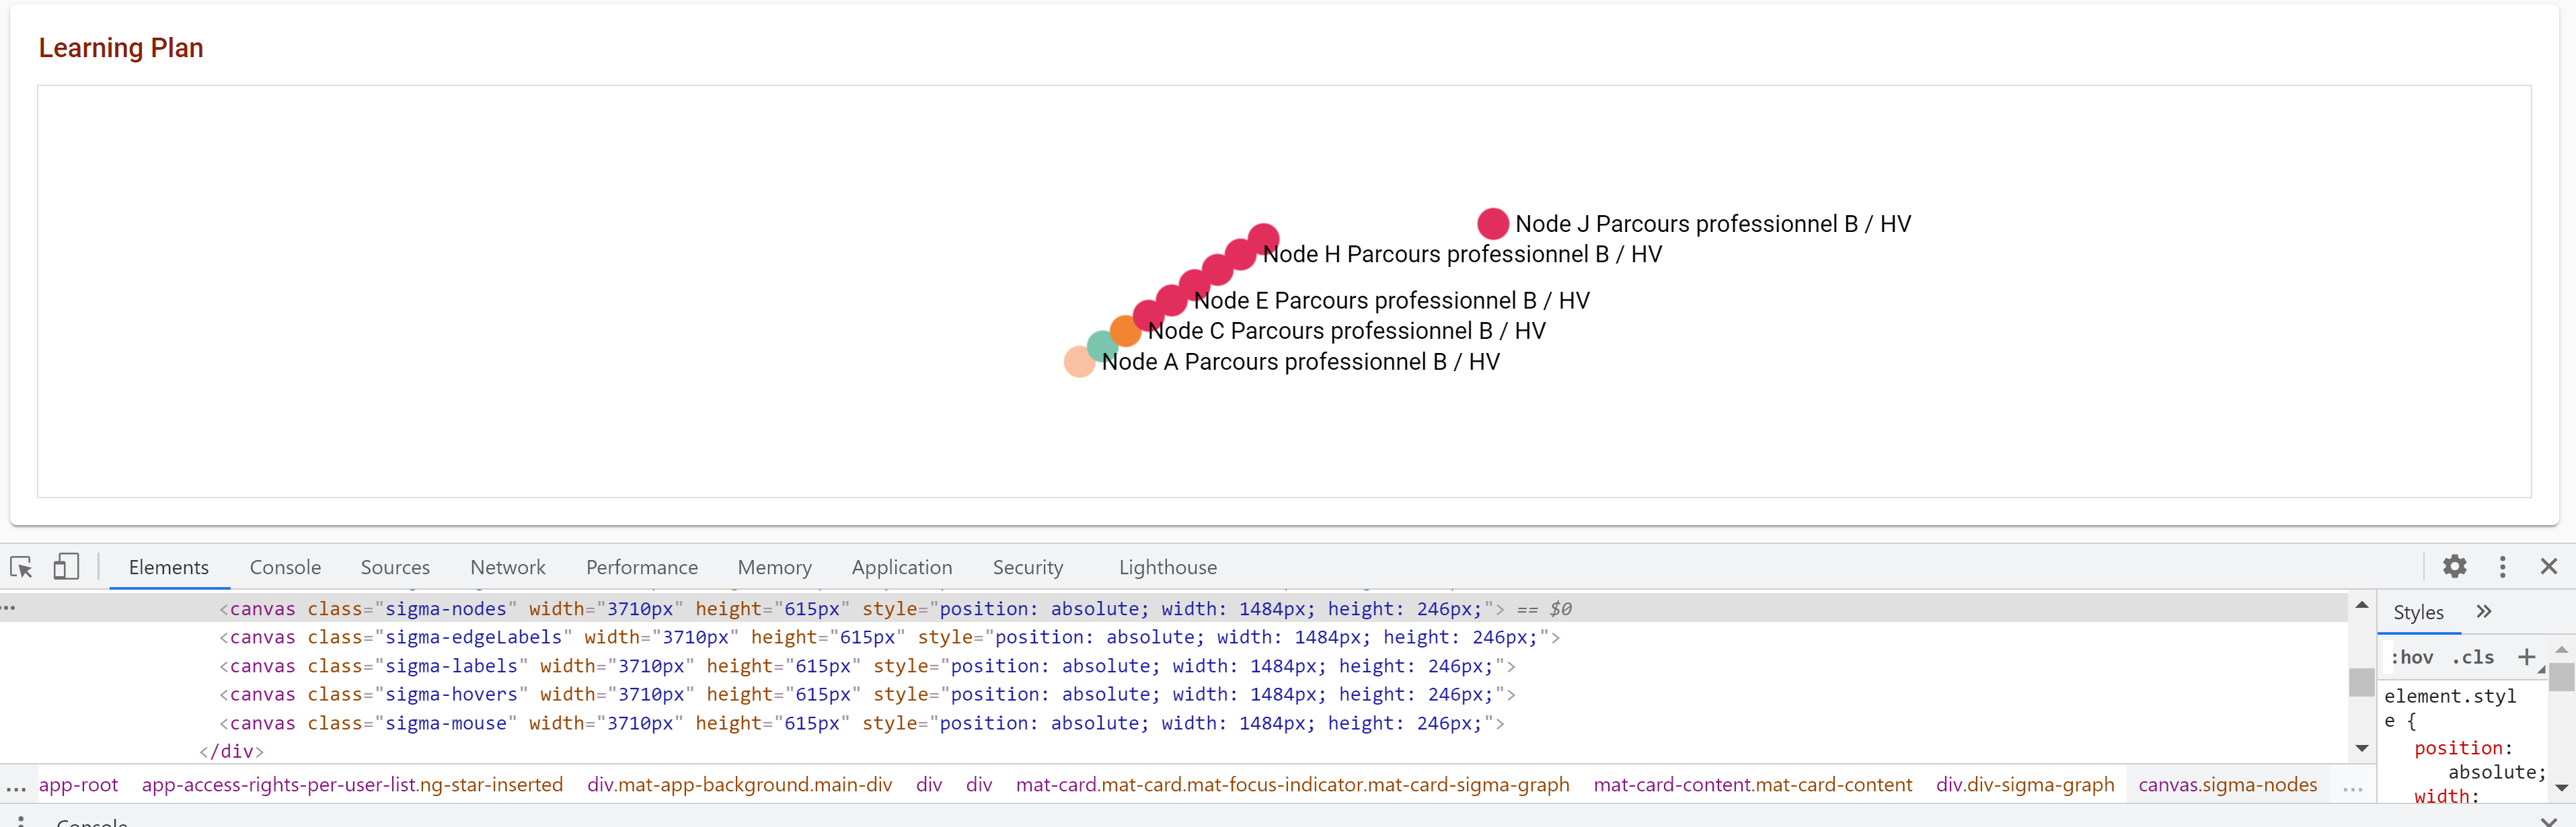Switch to the Console panel
The width and height of the screenshot is (2576, 827).
[285, 567]
